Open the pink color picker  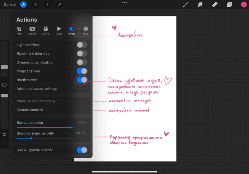pos(244,5)
